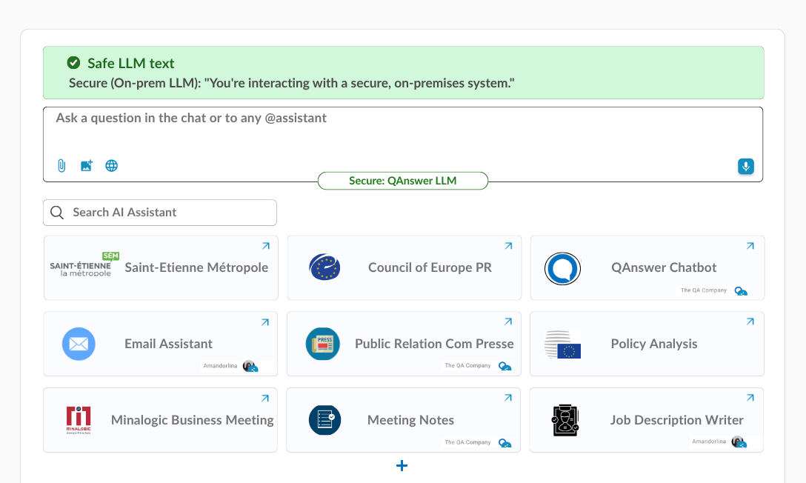The width and height of the screenshot is (806, 483).
Task: Click the green Safe LLM text banner
Action: 403,72
